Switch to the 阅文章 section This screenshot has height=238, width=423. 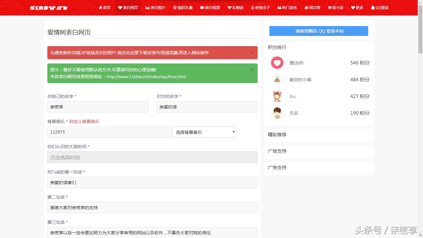pyautogui.click(x=312, y=7)
